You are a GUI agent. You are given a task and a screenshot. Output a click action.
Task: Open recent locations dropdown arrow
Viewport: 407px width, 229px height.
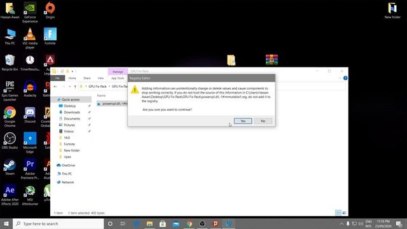(x=69, y=87)
